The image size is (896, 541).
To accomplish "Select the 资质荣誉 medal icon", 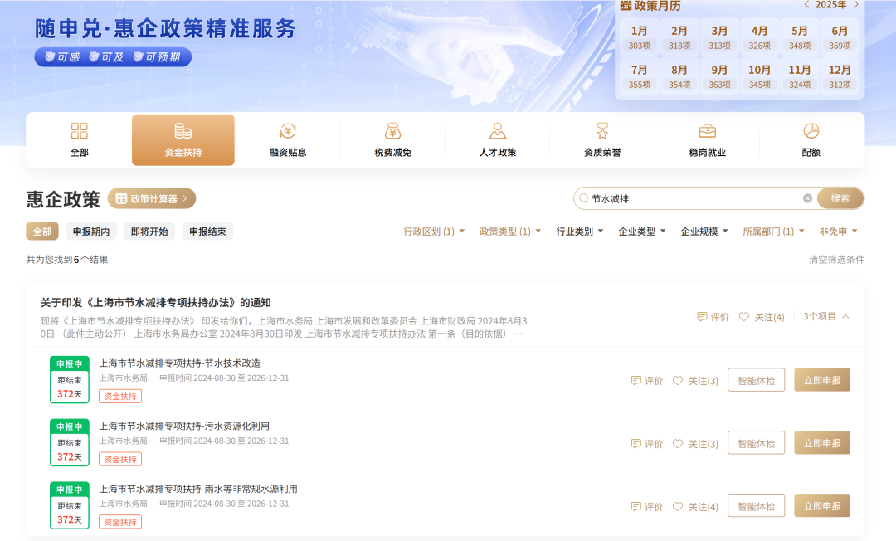I will coord(602,132).
